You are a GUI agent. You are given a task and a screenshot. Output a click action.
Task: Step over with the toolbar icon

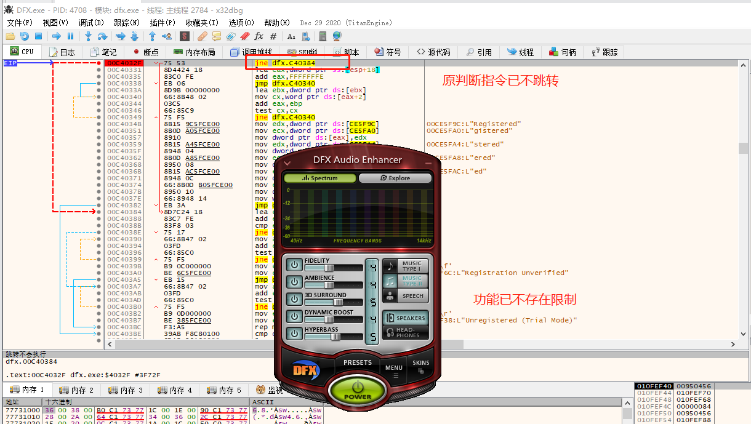[x=102, y=36]
